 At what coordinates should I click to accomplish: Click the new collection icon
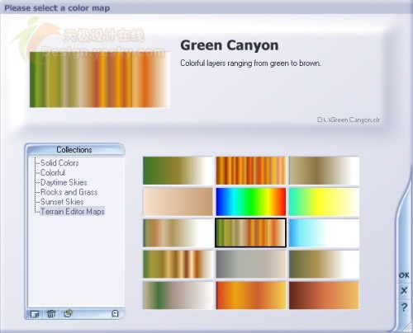pos(35,314)
